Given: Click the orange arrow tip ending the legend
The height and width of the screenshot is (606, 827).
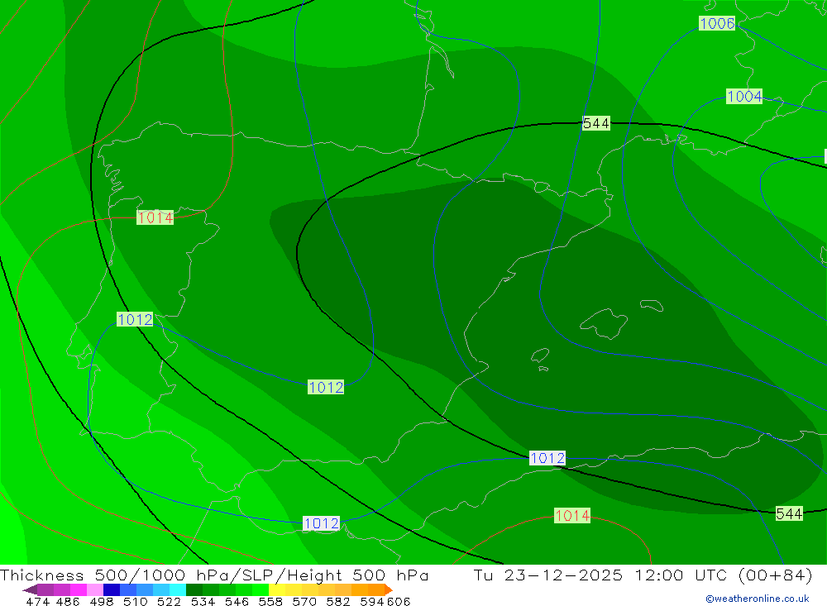Looking at the screenshot, I should coord(389,589).
